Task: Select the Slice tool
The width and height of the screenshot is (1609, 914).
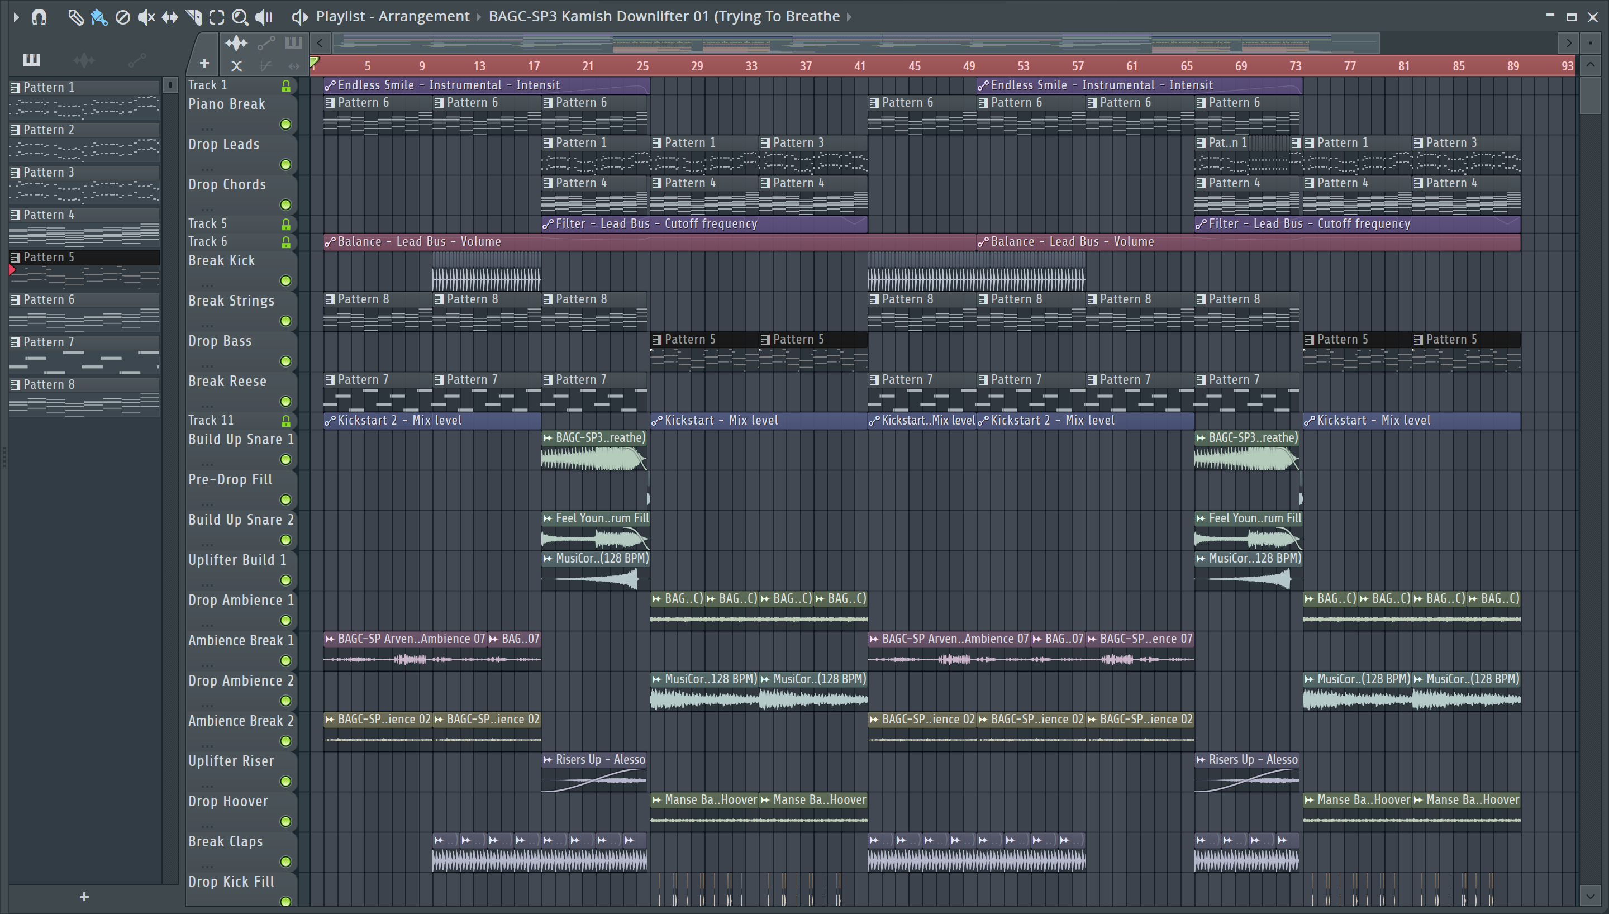Action: pyautogui.click(x=193, y=17)
